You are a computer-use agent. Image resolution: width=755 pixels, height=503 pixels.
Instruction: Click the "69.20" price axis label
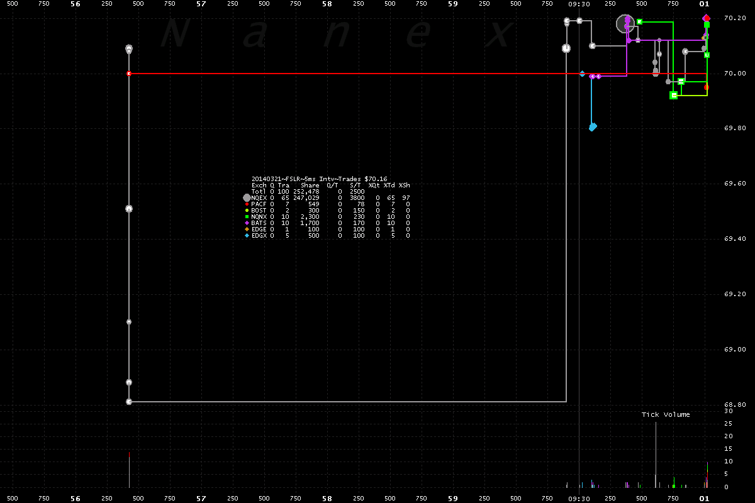[x=734, y=294]
